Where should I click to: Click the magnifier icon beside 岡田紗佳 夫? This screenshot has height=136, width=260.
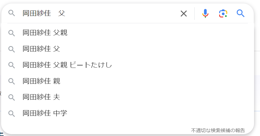click(12, 97)
